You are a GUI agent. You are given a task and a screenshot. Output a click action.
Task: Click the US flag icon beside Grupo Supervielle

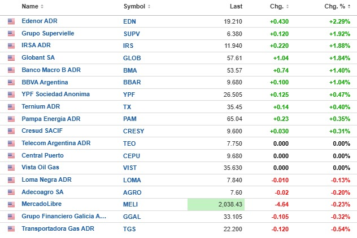[11, 34]
